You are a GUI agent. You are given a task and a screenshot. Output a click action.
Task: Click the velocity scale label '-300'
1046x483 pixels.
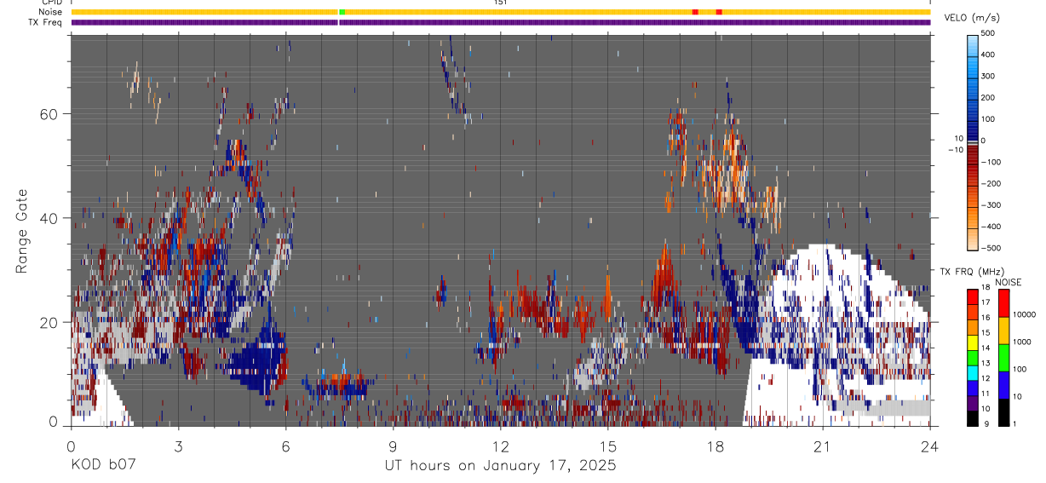point(991,205)
